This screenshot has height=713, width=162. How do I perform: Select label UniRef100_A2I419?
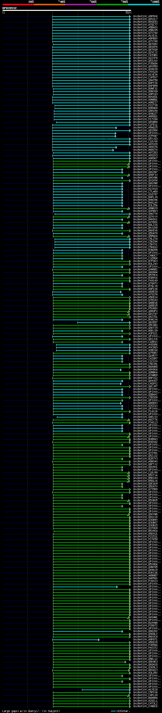coord(145,189)
